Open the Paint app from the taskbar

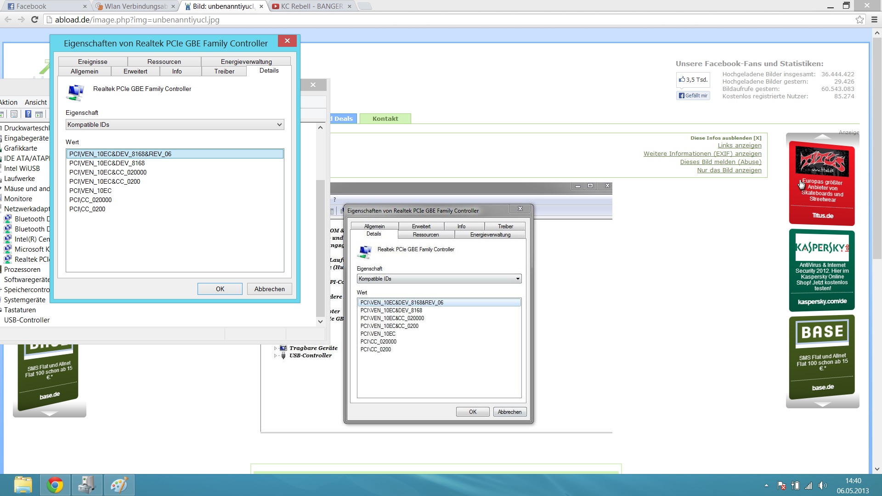coord(119,485)
